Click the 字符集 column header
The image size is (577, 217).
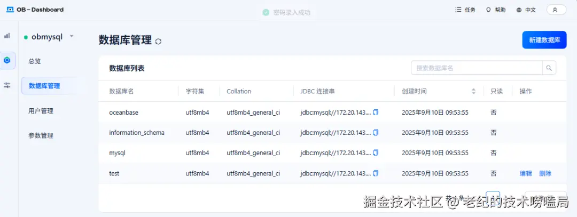[x=195, y=91]
